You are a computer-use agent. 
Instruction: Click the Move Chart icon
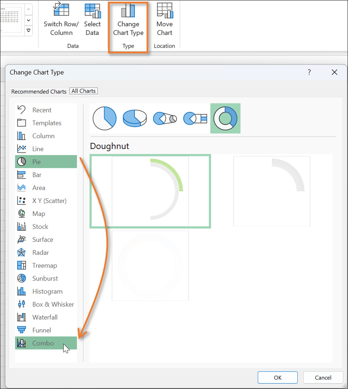(x=164, y=11)
